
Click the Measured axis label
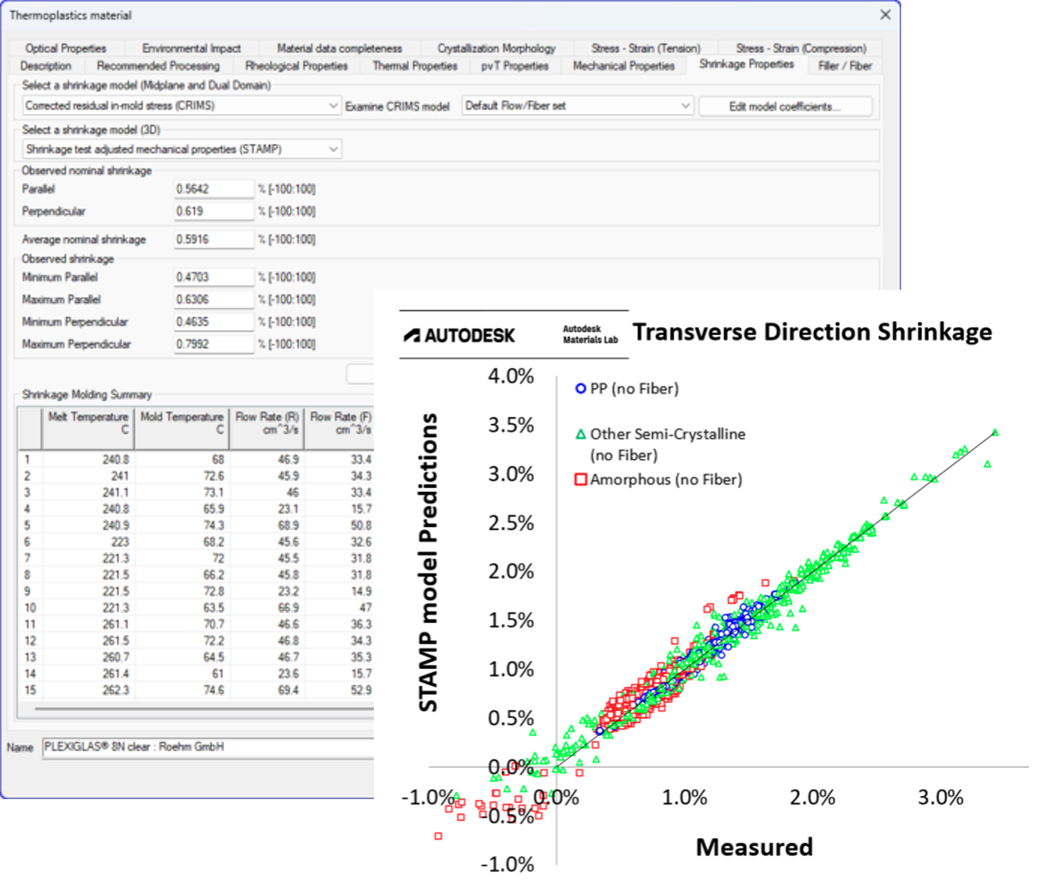pos(754,847)
